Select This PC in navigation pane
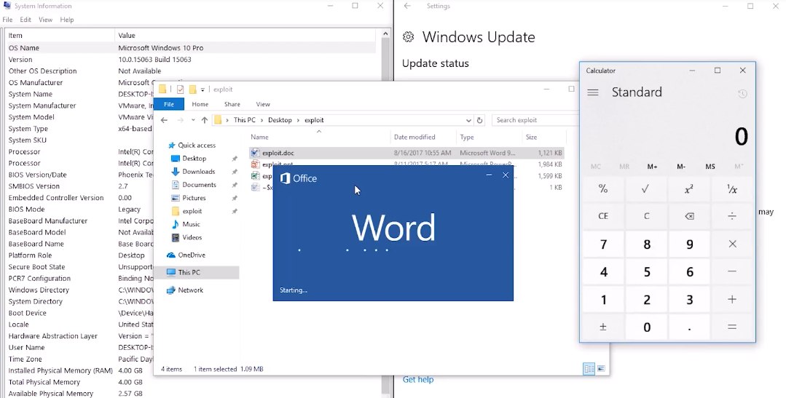Viewport: 786px width, 398px height. click(189, 273)
